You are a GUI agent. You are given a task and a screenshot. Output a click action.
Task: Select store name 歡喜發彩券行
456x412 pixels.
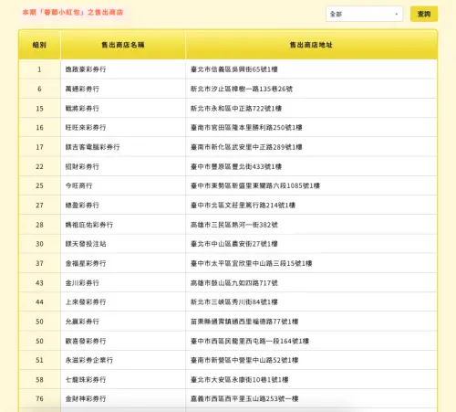tap(86, 341)
